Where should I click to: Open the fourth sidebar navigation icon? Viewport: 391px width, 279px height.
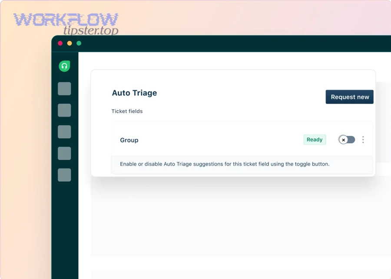pyautogui.click(x=64, y=153)
